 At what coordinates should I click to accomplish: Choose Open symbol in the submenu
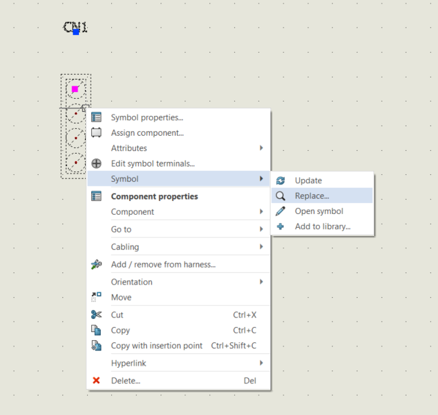point(322,211)
